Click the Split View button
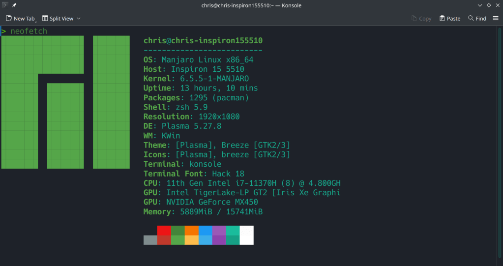 coord(58,18)
